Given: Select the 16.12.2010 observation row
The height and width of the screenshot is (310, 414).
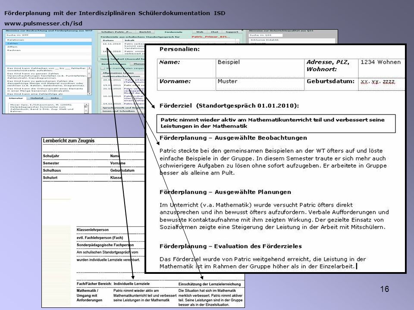Looking at the screenshot, I should [123, 98].
